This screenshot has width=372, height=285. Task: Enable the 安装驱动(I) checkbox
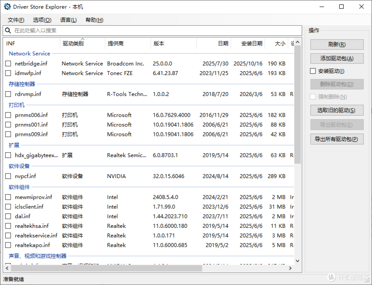click(313, 71)
